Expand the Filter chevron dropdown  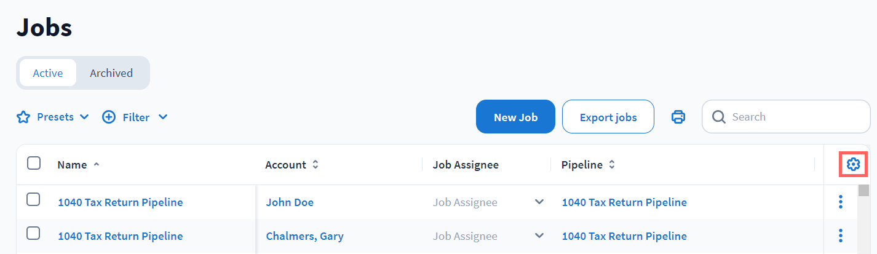click(163, 117)
